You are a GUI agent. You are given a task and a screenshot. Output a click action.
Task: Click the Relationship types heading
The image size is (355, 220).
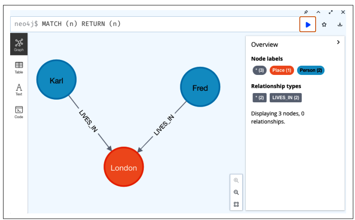coord(276,86)
